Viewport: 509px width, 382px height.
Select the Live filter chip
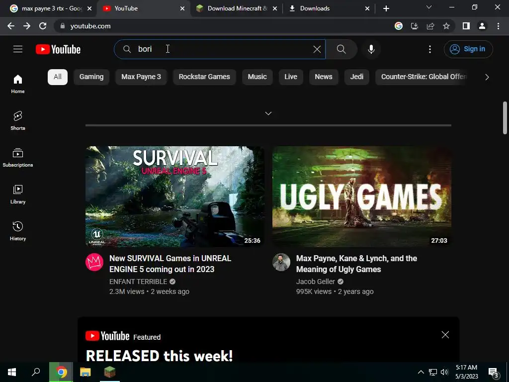(x=291, y=77)
